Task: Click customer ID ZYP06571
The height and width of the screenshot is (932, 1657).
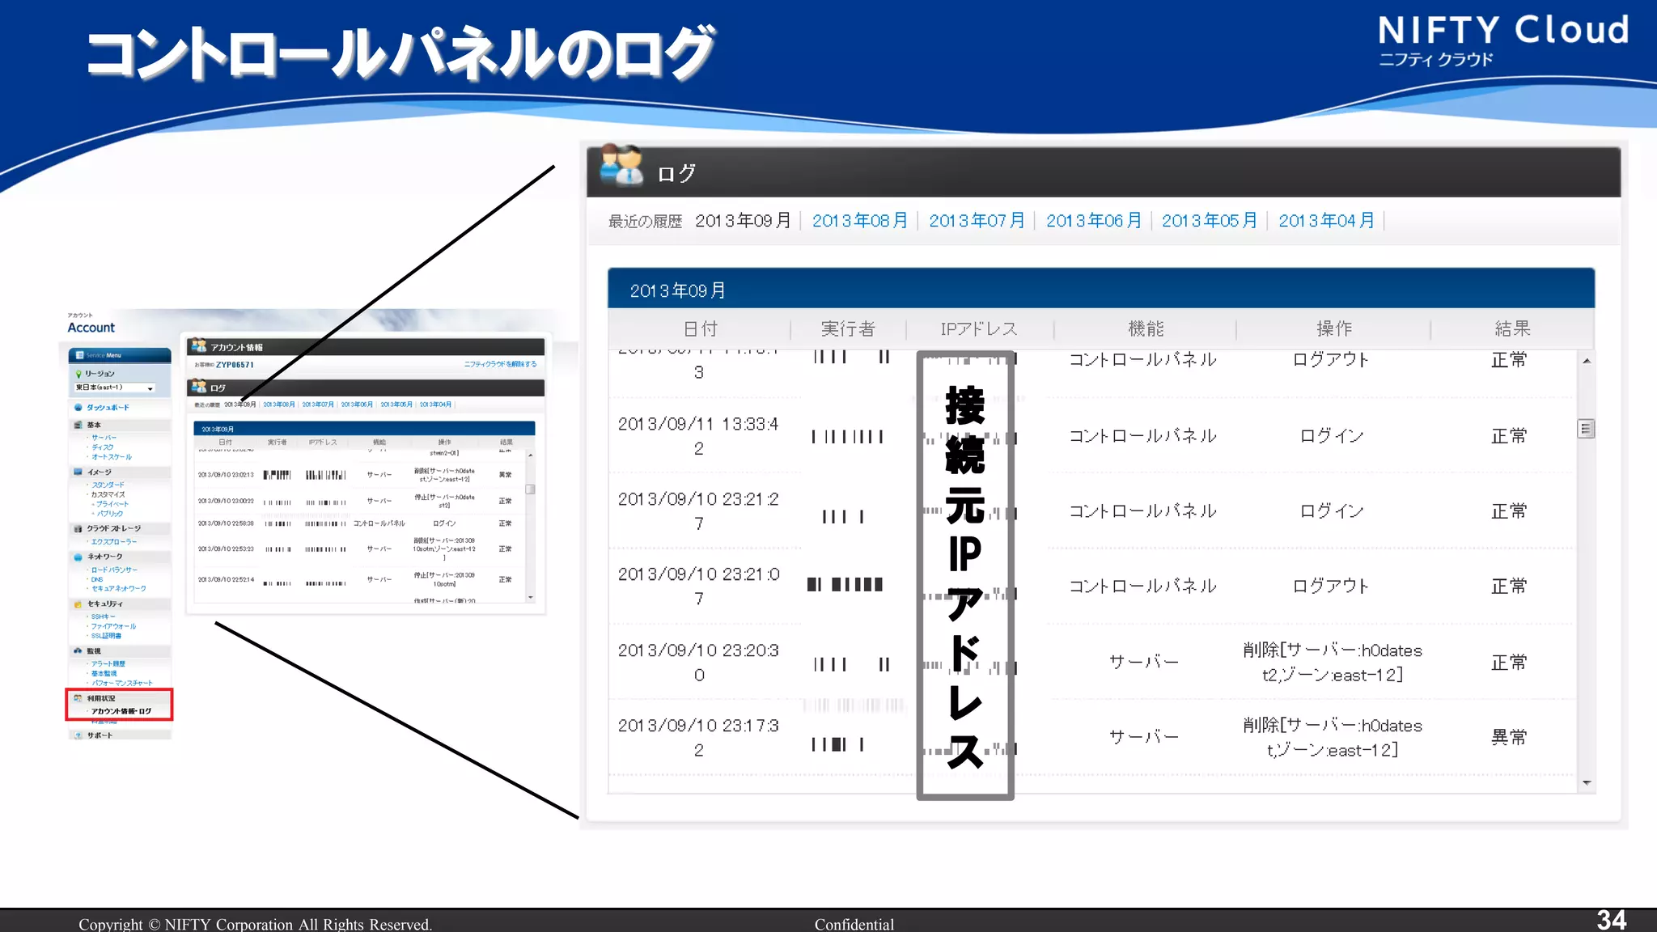Action: [235, 365]
